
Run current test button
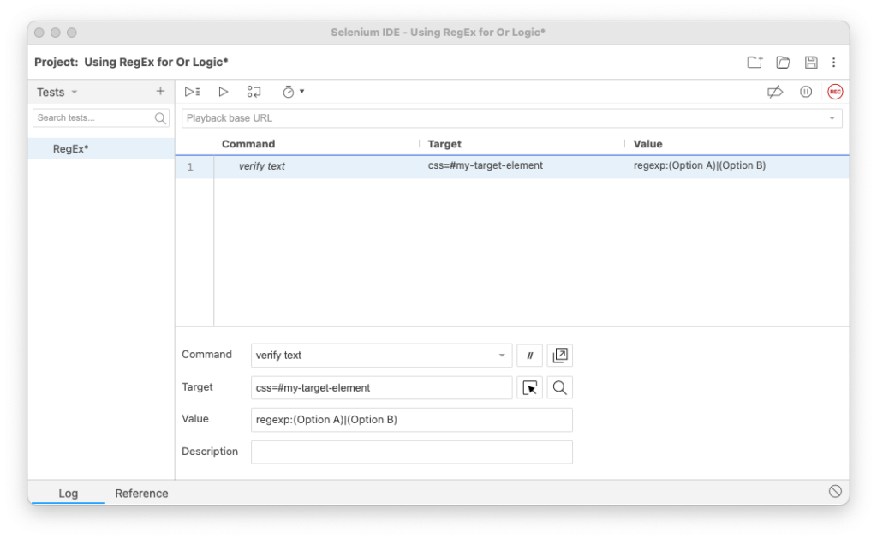point(224,92)
